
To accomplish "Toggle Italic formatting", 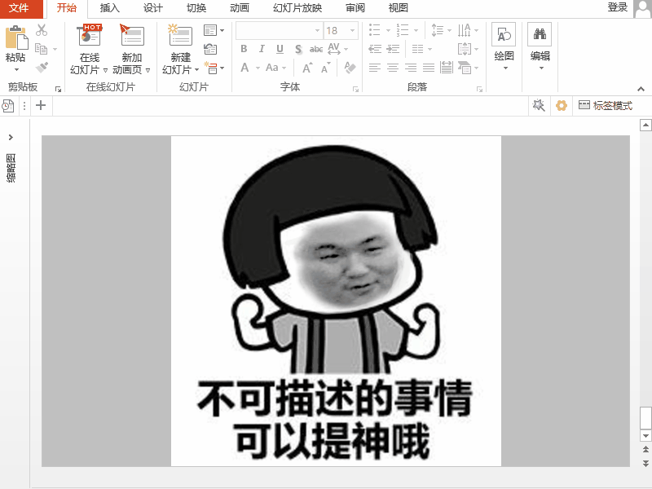I will click(262, 49).
